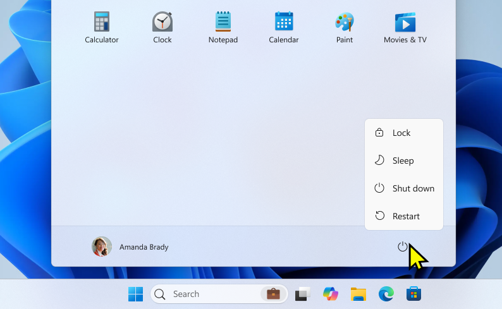This screenshot has height=309, width=502.
Task: Open Movies & TV app
Action: pyautogui.click(x=405, y=27)
